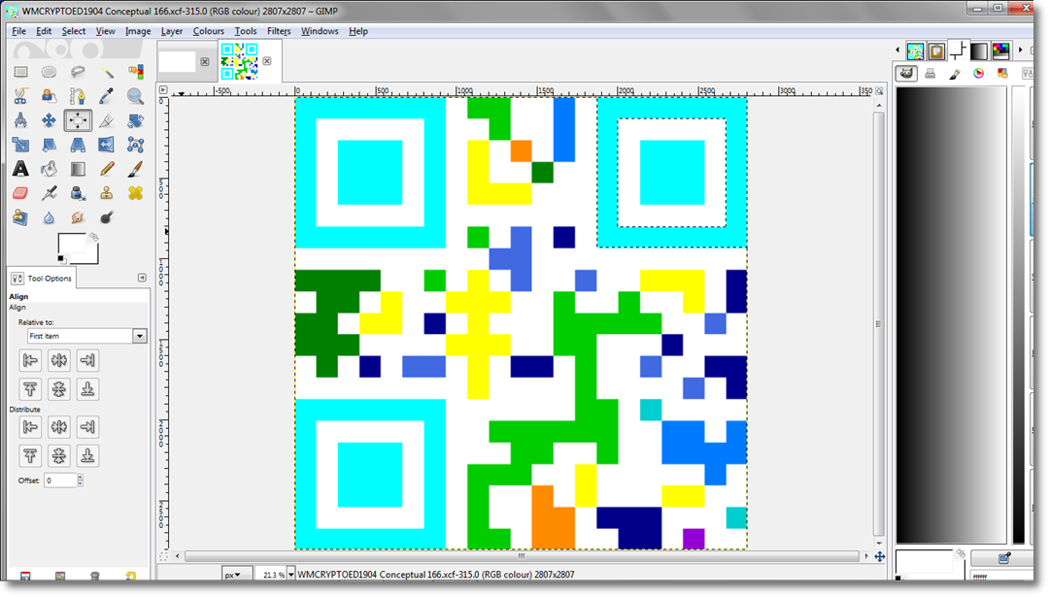This screenshot has width=1049, height=597.
Task: Select the Bucket Fill tool
Action: point(49,169)
